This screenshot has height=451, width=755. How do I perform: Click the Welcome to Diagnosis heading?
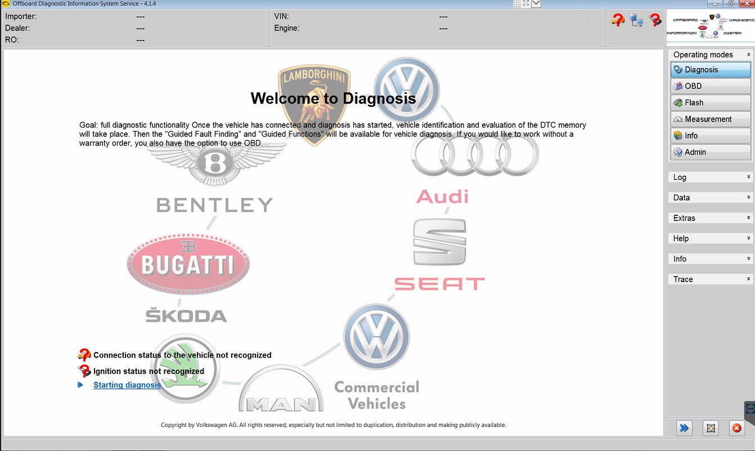tap(333, 98)
